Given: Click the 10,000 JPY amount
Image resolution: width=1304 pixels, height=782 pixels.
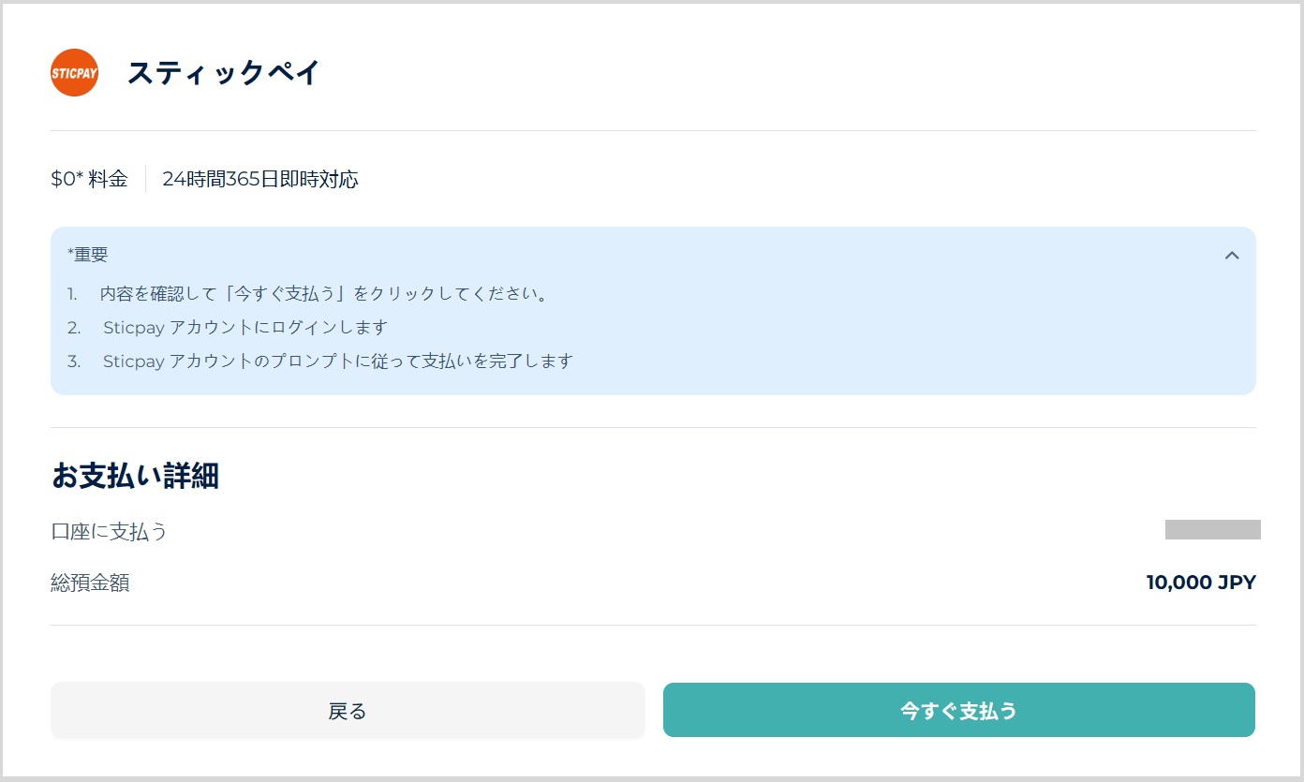Looking at the screenshot, I should coord(1200,583).
